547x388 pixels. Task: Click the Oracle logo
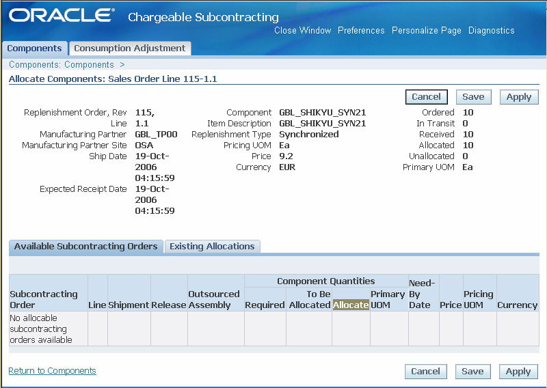(62, 15)
